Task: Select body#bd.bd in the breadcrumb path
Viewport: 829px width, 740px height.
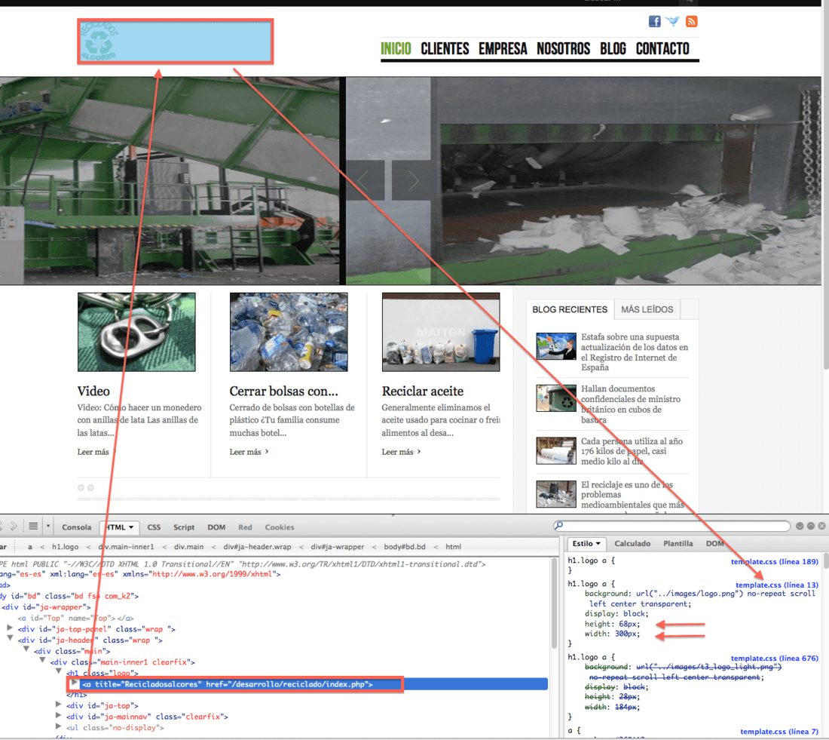Action: [x=405, y=547]
